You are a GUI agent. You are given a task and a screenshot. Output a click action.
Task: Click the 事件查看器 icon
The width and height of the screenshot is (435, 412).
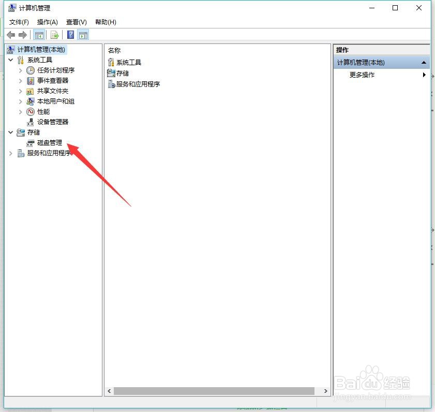tap(31, 81)
